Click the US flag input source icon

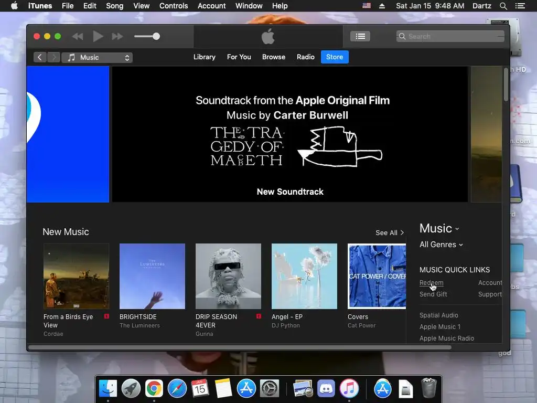click(367, 5)
